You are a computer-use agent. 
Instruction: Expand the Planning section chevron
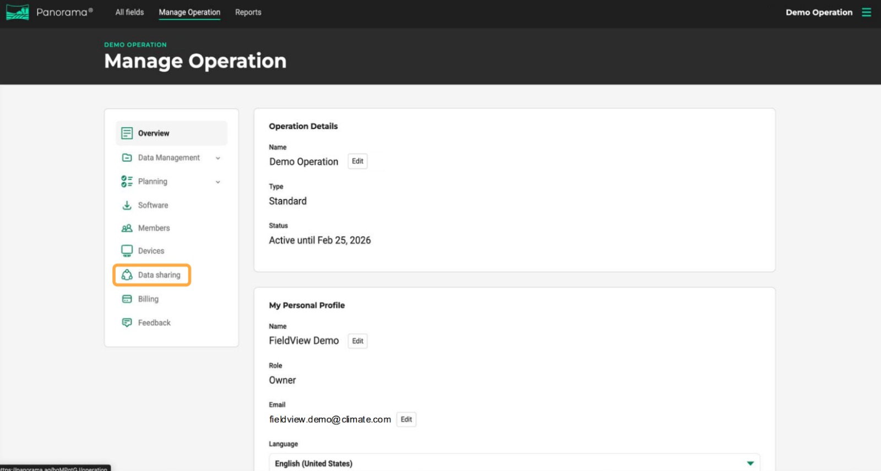pos(218,182)
